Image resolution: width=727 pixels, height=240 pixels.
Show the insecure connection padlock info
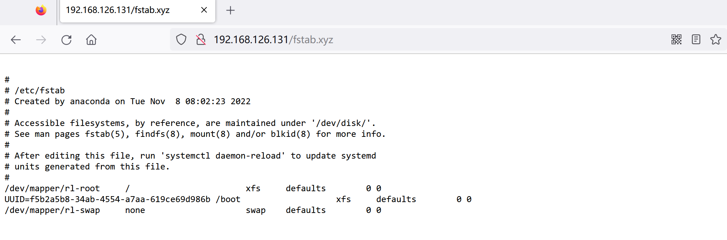pyautogui.click(x=201, y=40)
